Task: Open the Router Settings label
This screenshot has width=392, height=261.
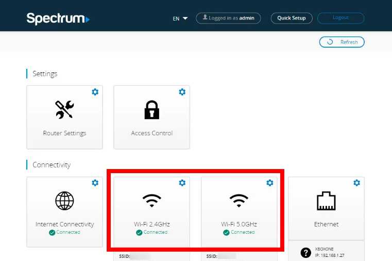Action: coord(64,133)
